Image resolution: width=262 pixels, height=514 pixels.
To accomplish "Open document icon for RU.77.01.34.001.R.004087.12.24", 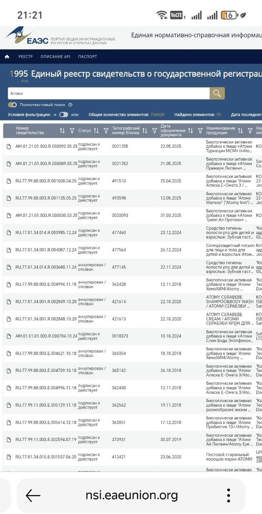I will click(x=9, y=250).
